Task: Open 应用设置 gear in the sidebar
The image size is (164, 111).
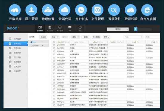Action: [16, 71]
